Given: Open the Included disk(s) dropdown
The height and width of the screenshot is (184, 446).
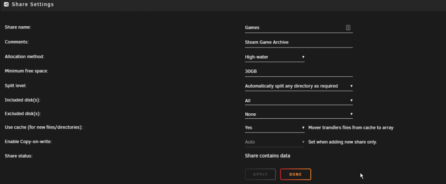Looking at the screenshot, I should (x=299, y=100).
